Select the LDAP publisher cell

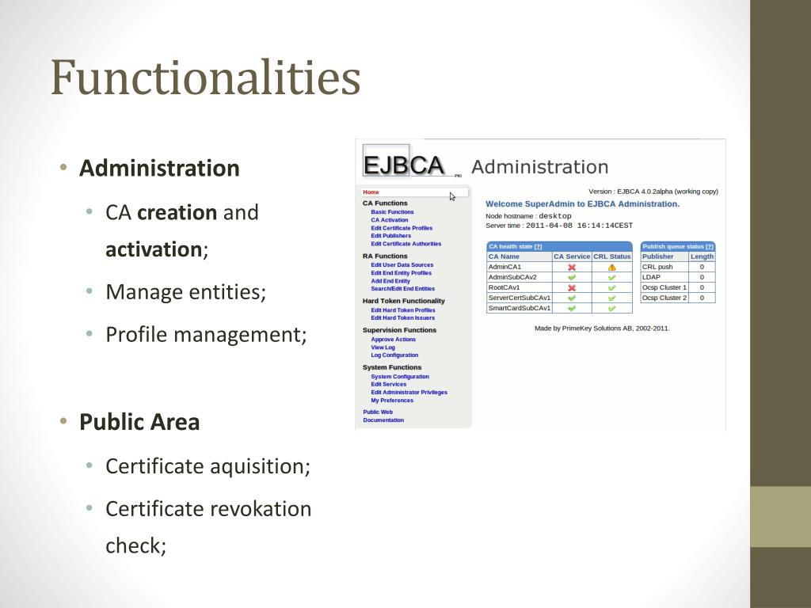click(x=664, y=278)
